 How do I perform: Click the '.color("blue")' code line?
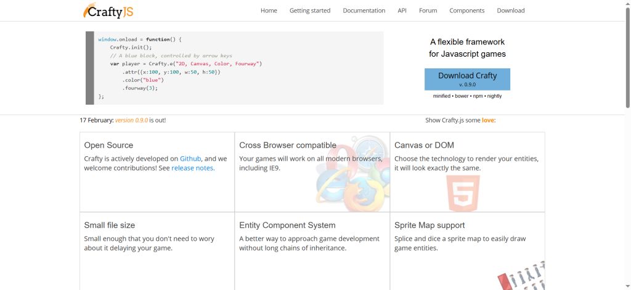(x=143, y=79)
